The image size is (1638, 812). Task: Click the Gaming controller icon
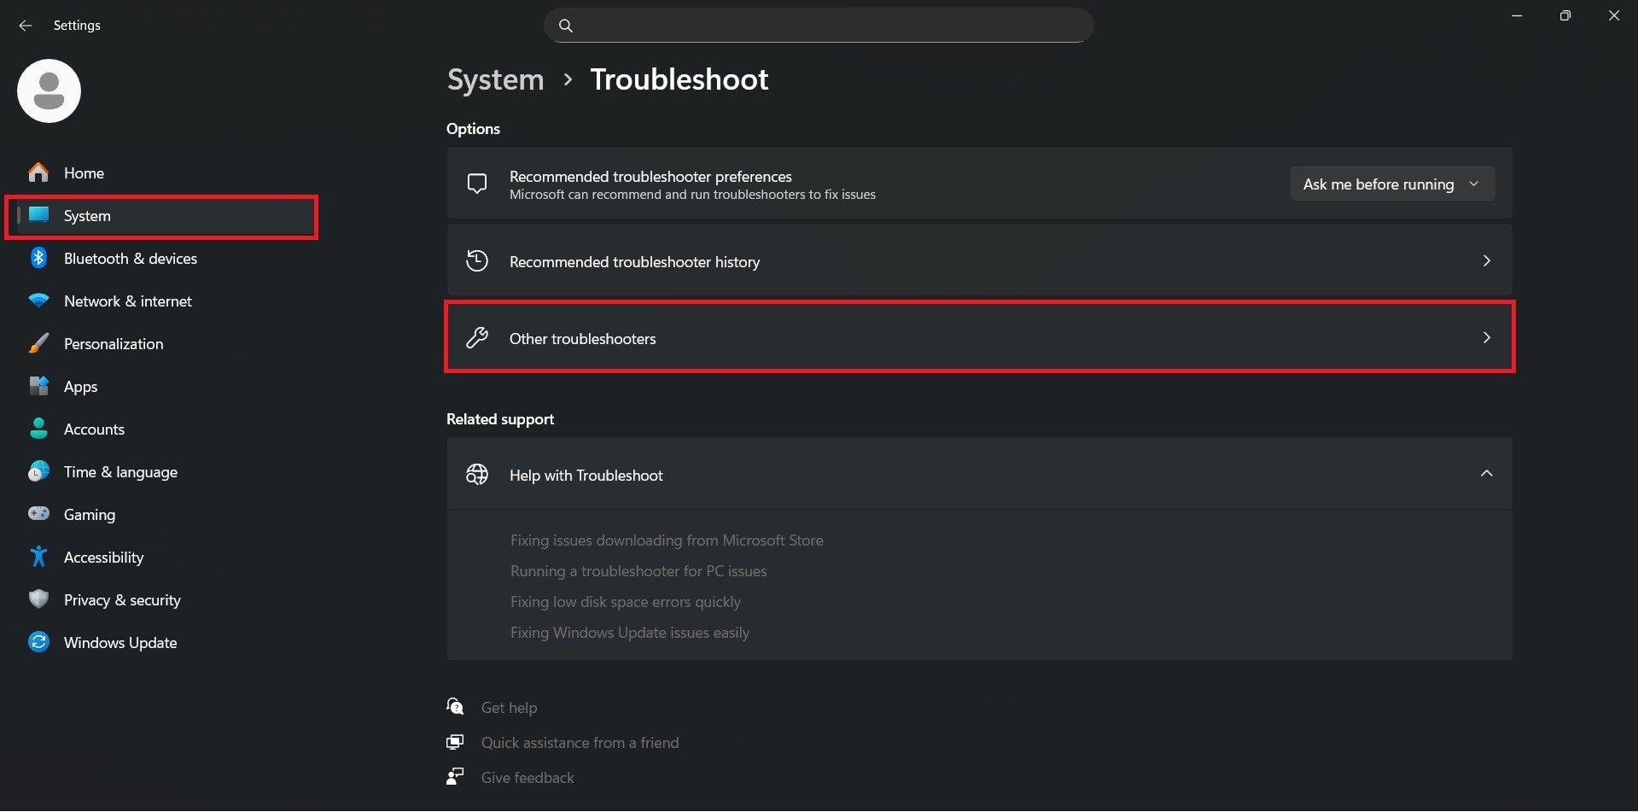(x=38, y=514)
